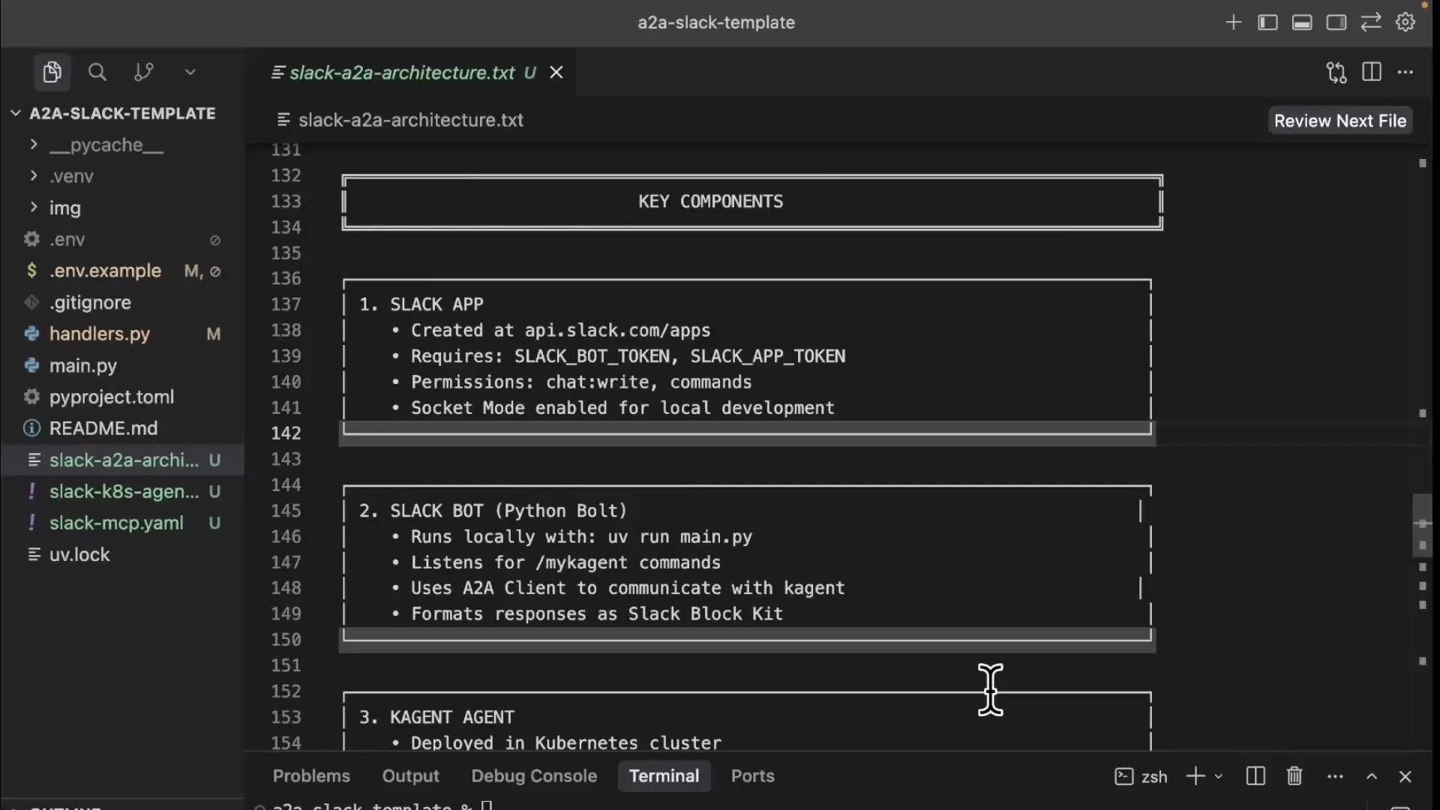Open editor More Actions ellipsis
The image size is (1440, 810).
pos(1405,72)
